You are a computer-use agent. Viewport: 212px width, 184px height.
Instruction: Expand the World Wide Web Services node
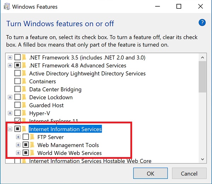18,153
